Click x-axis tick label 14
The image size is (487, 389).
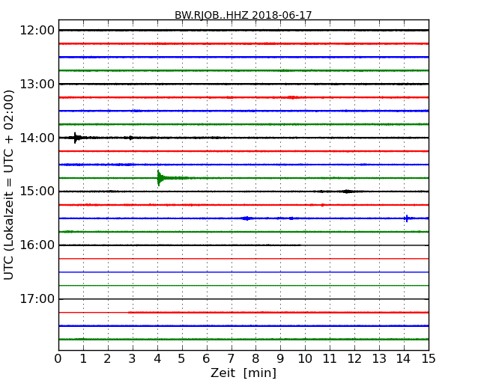pyautogui.click(x=403, y=359)
